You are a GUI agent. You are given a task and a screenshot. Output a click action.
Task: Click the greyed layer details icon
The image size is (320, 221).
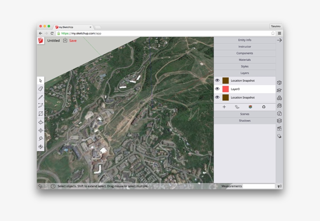(237, 107)
